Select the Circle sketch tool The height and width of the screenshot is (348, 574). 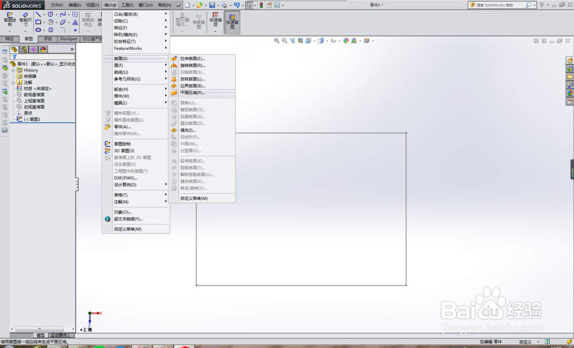coord(51,15)
